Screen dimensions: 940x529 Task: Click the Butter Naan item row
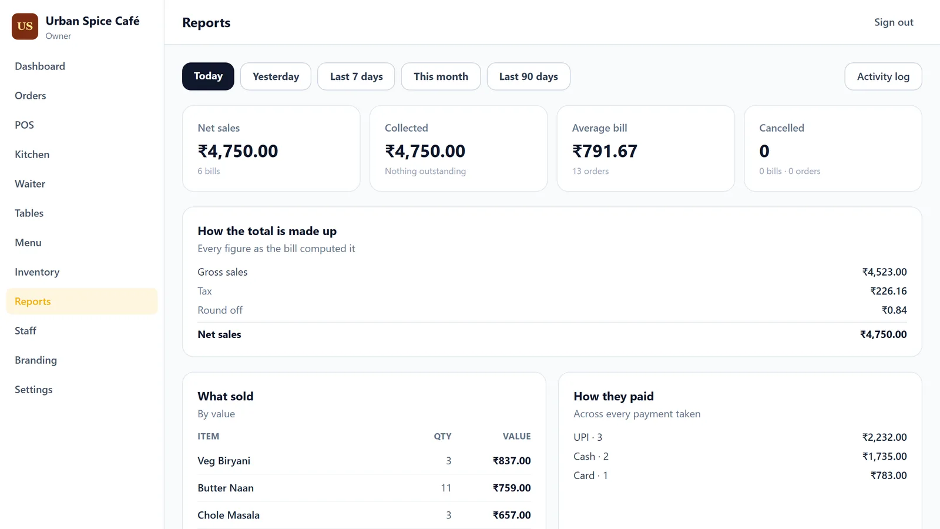click(364, 488)
